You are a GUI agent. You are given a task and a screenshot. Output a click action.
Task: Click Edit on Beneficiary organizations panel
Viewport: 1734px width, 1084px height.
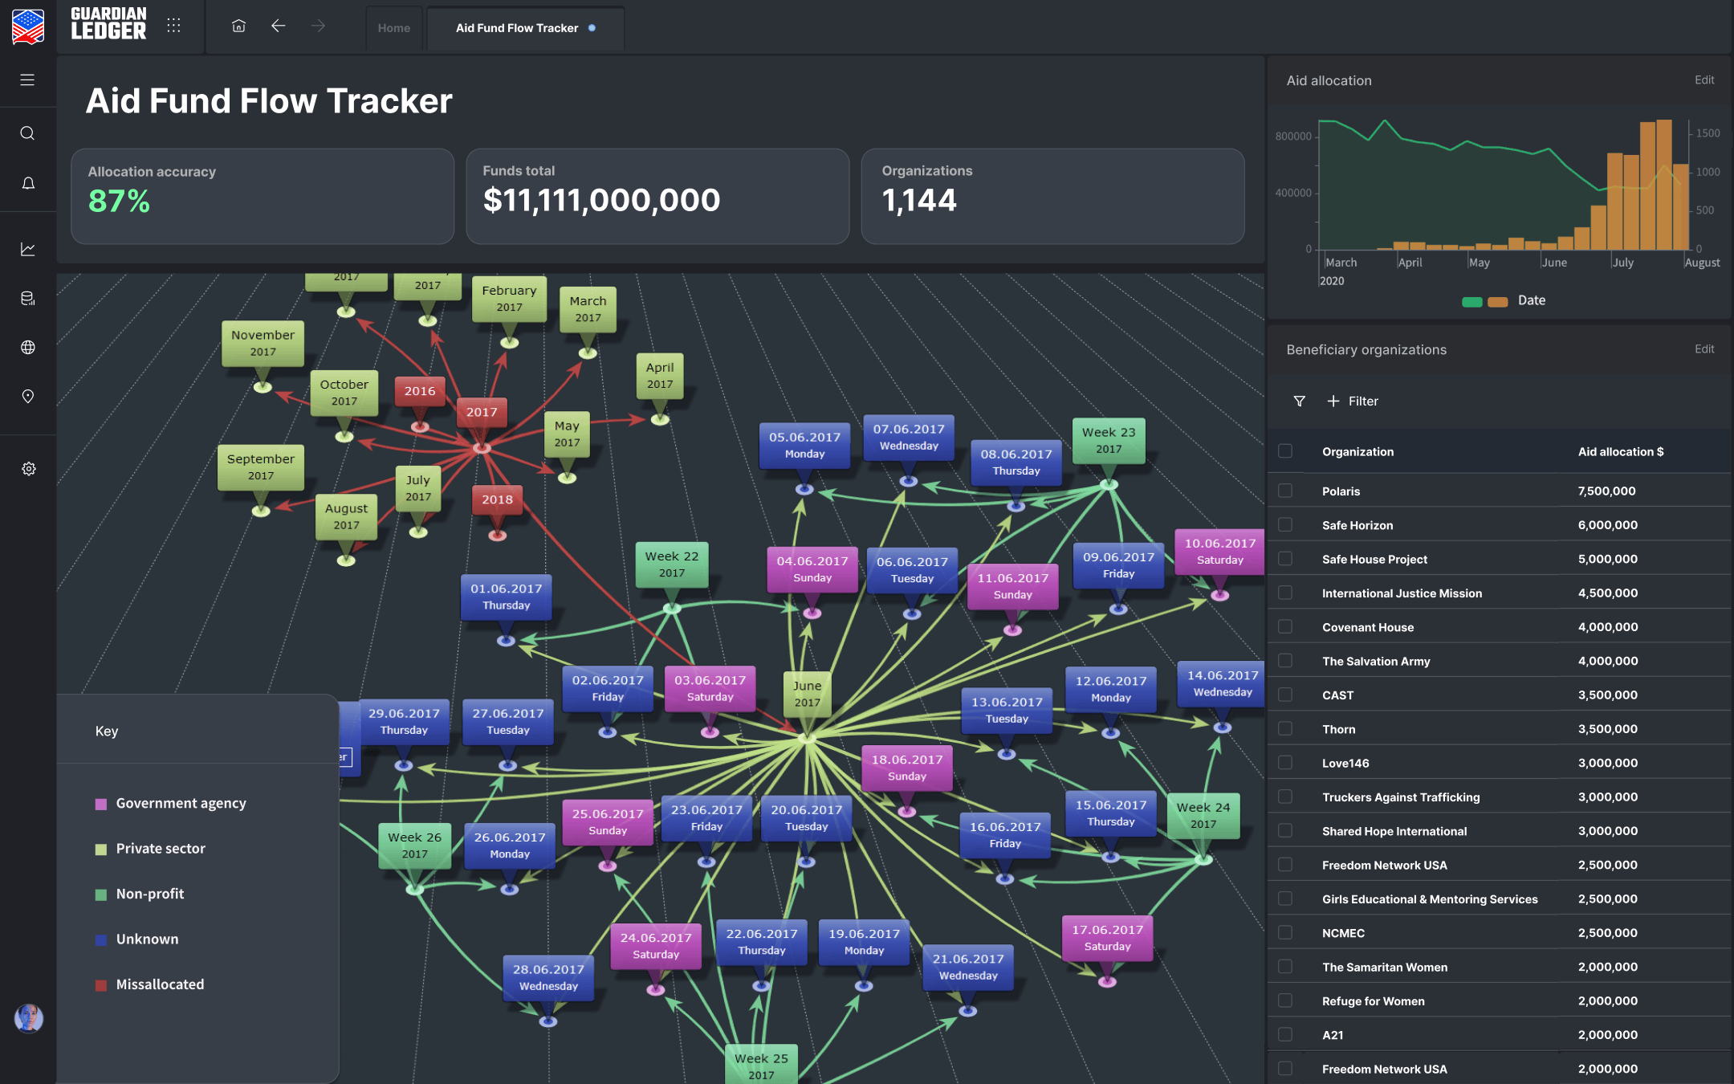[1704, 349]
